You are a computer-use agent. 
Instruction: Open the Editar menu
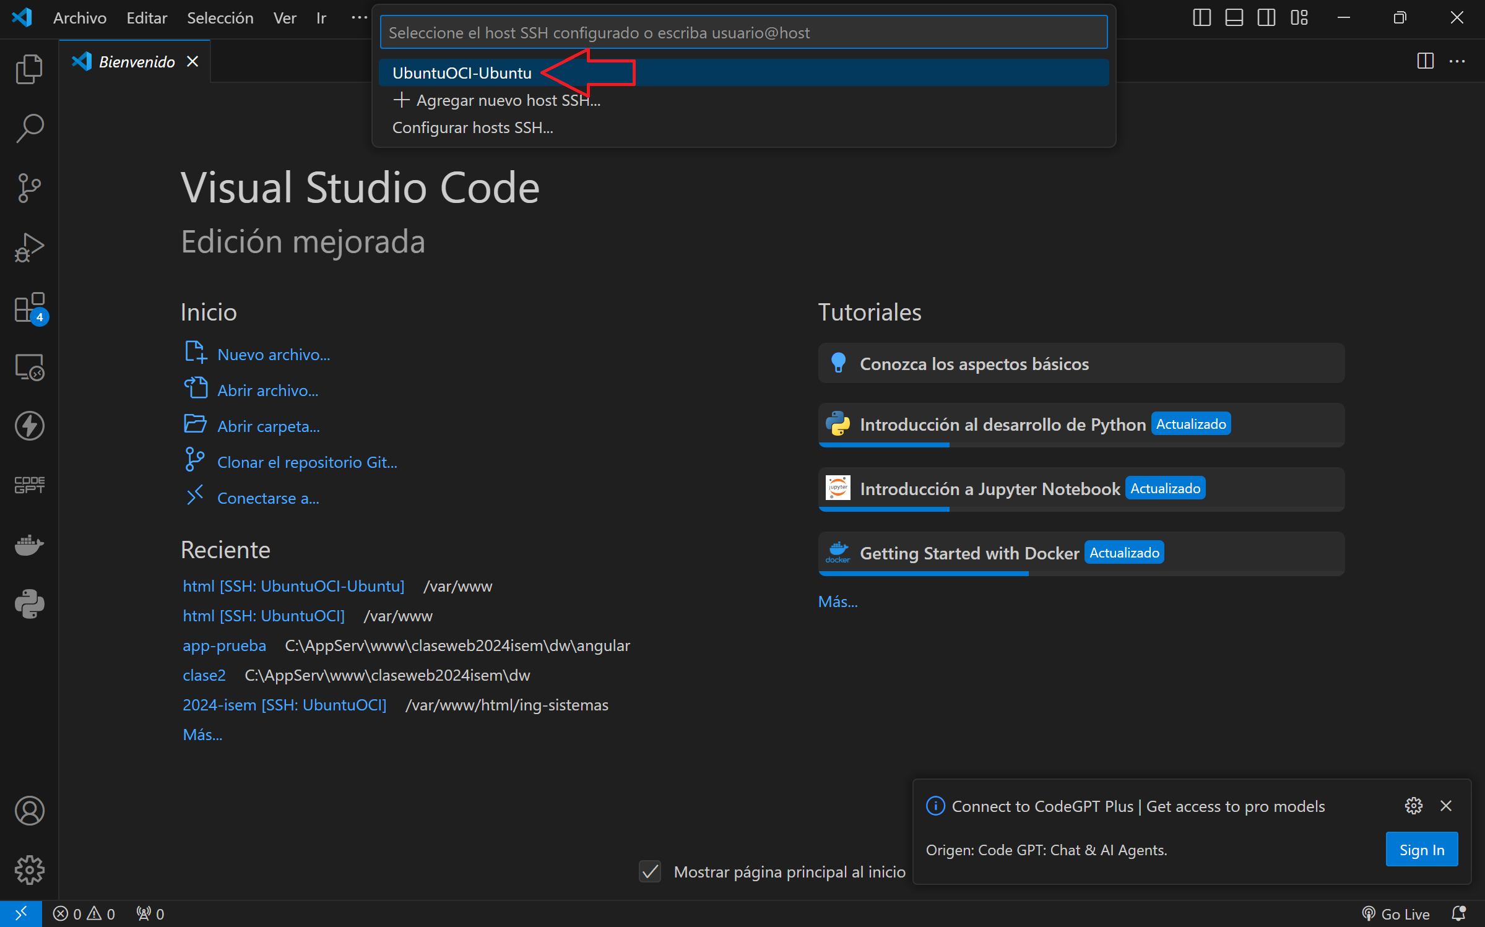pyautogui.click(x=147, y=18)
